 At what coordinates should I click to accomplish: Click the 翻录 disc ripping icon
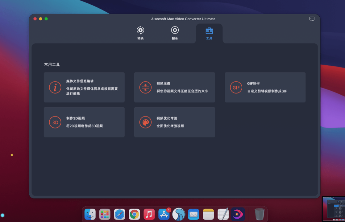click(x=175, y=30)
